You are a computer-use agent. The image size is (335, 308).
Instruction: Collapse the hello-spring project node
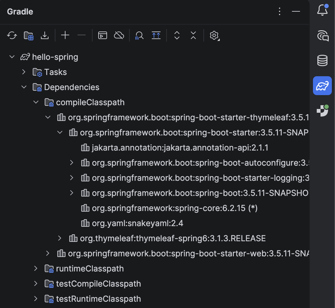12,57
